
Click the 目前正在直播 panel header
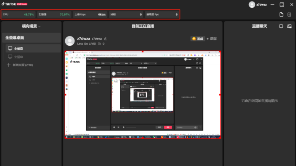coord(143,26)
